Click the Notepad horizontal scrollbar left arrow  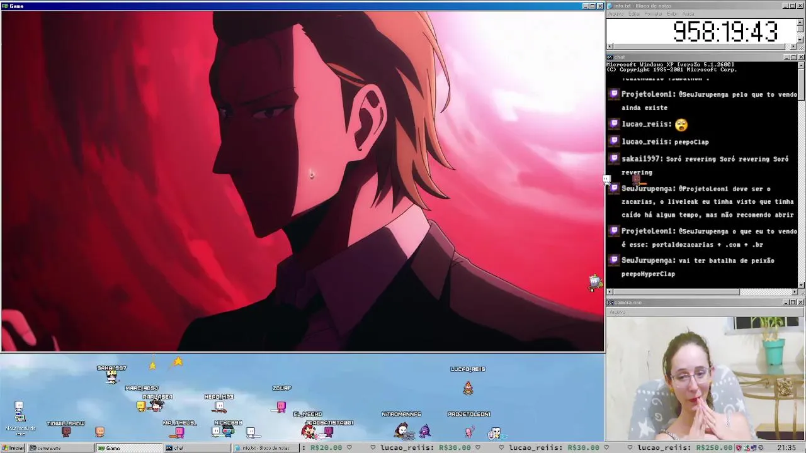[610, 47]
